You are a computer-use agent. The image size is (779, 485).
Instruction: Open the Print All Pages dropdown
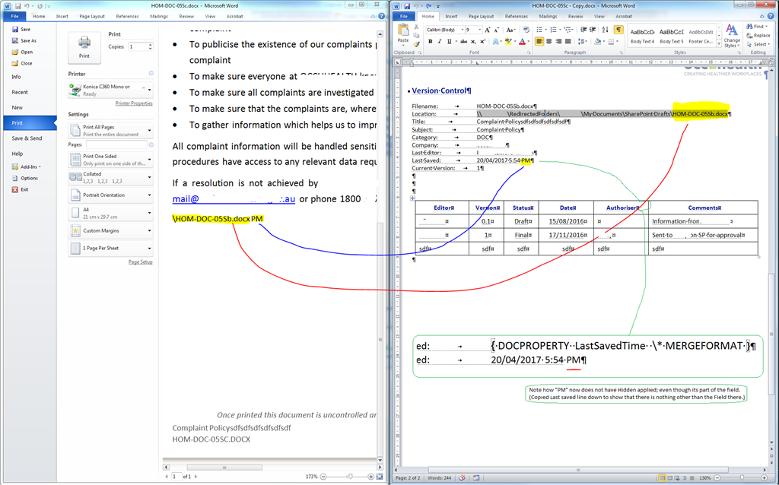(111, 131)
